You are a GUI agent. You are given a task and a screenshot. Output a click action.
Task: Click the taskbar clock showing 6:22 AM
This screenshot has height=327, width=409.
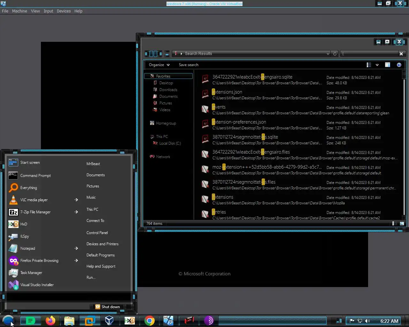[x=389, y=321]
